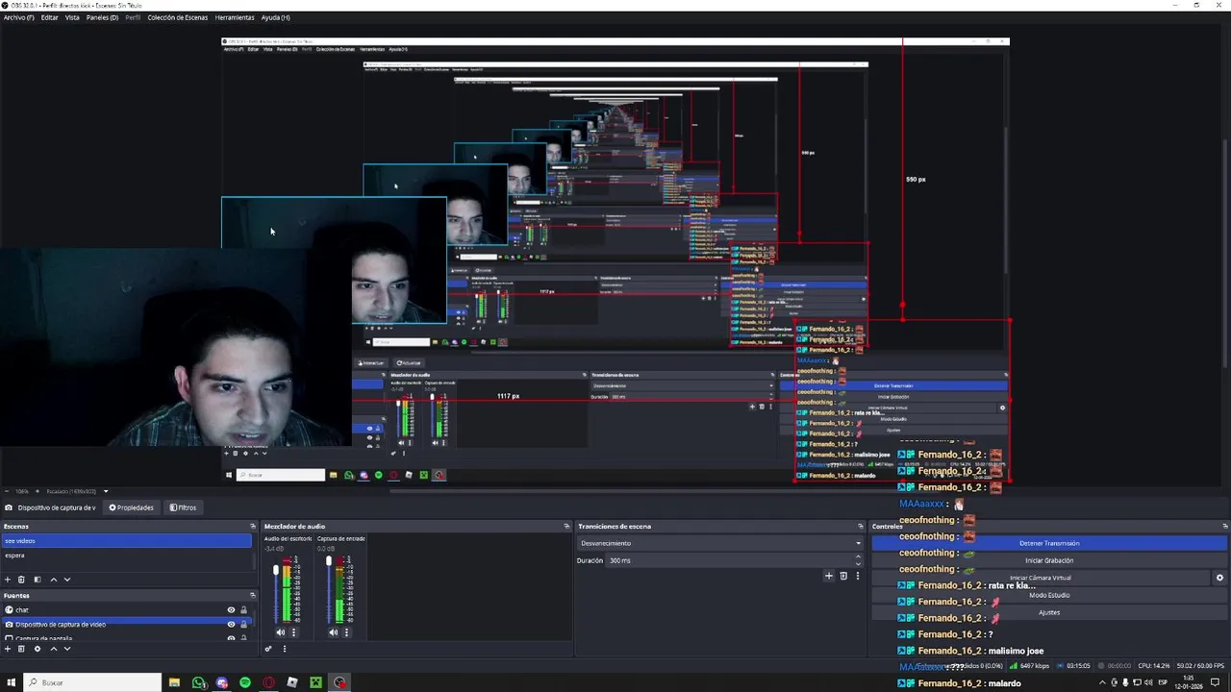The height and width of the screenshot is (692, 1231).
Task: Open the Editar menu
Action: [49, 17]
